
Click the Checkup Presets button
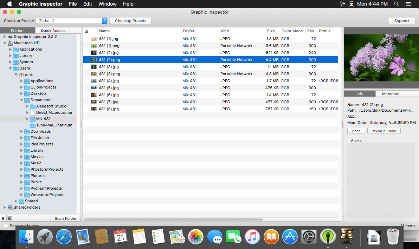[130, 21]
